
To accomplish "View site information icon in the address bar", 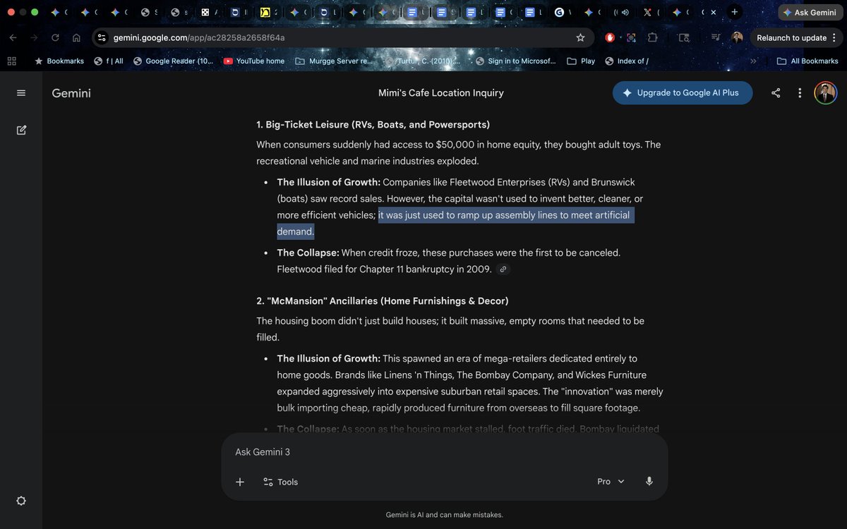I will point(102,38).
